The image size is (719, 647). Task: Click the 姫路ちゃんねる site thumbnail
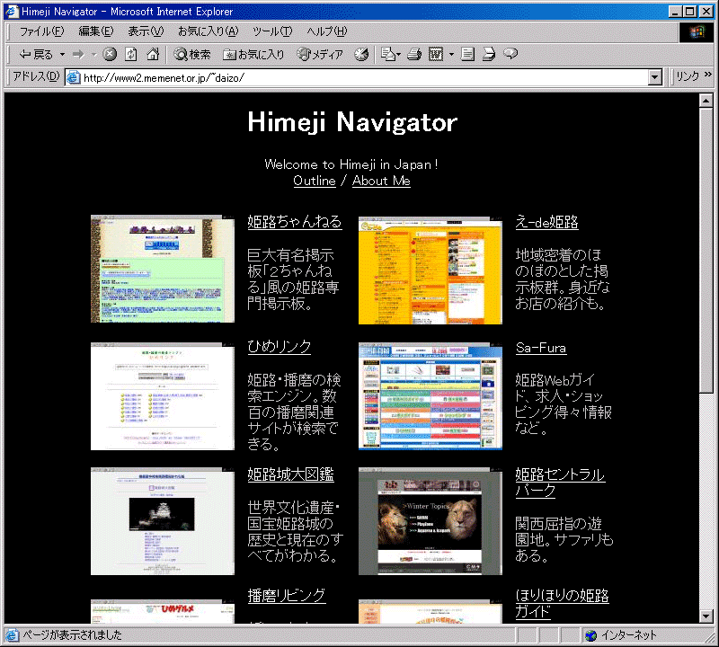coord(163,269)
